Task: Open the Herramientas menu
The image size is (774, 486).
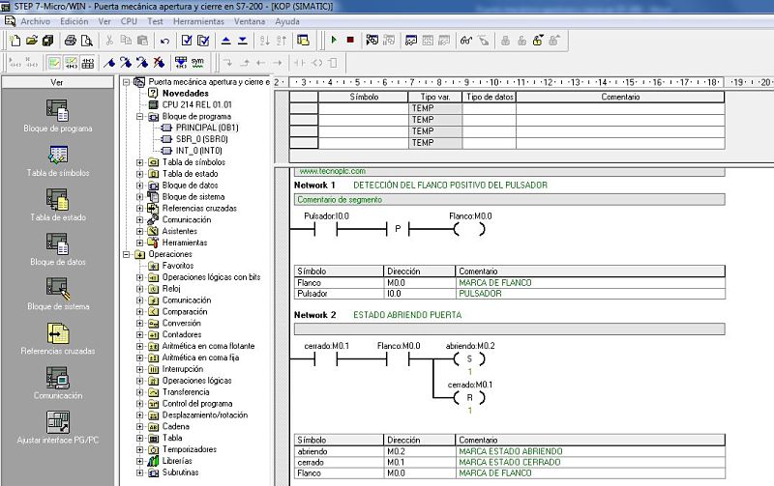Action: [x=198, y=21]
